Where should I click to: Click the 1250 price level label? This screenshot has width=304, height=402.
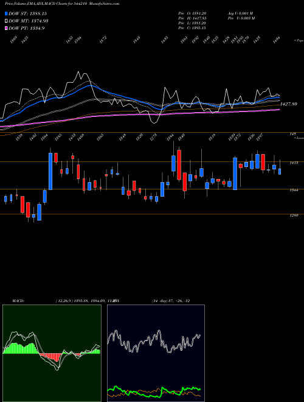293,216
